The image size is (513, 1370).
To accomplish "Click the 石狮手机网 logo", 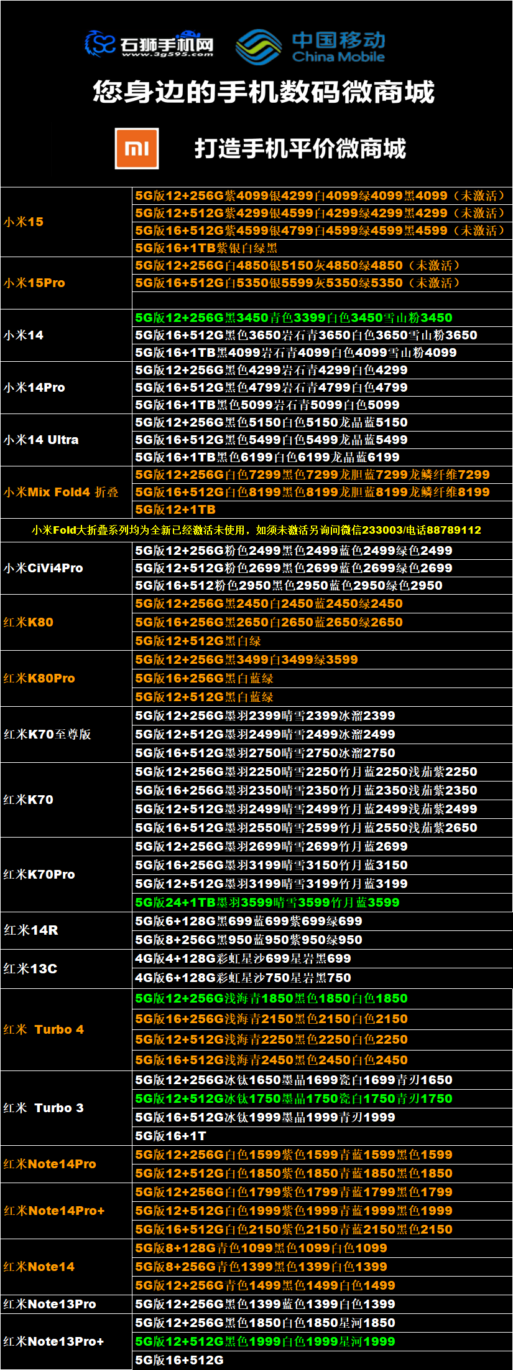I will [x=149, y=44].
